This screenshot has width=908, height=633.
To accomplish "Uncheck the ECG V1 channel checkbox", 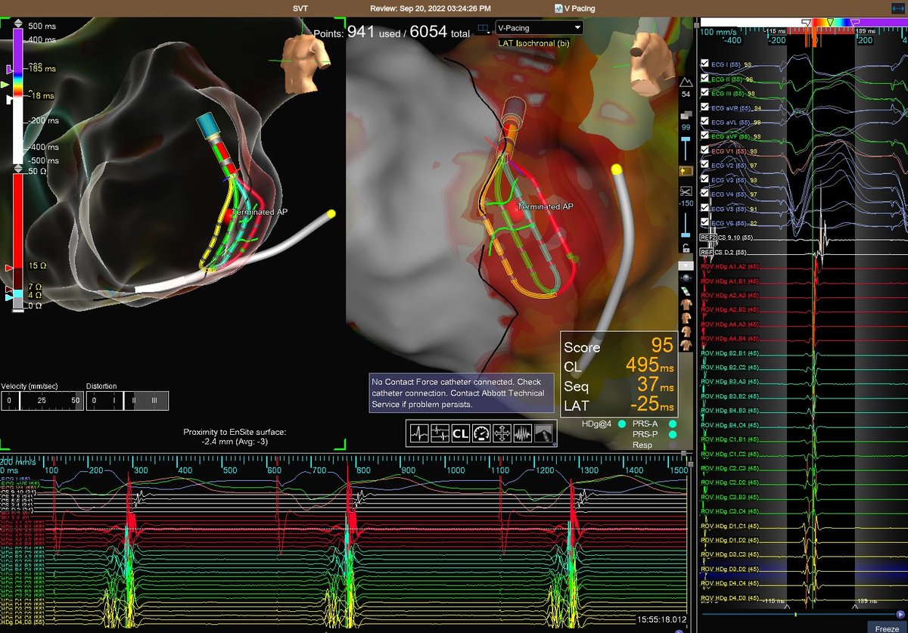I will tap(705, 150).
